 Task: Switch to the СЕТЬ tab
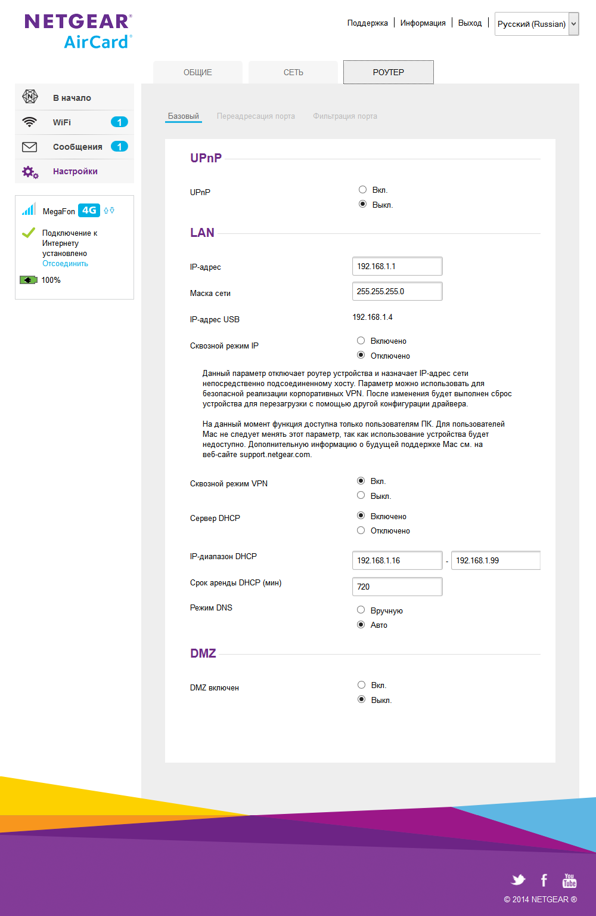tap(293, 72)
